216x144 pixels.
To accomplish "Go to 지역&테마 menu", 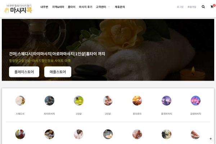I will (x=58, y=7).
